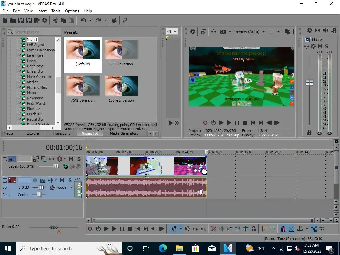Select the Pixelate plug-in
The width and height of the screenshot is (340, 255).
[x=33, y=109]
